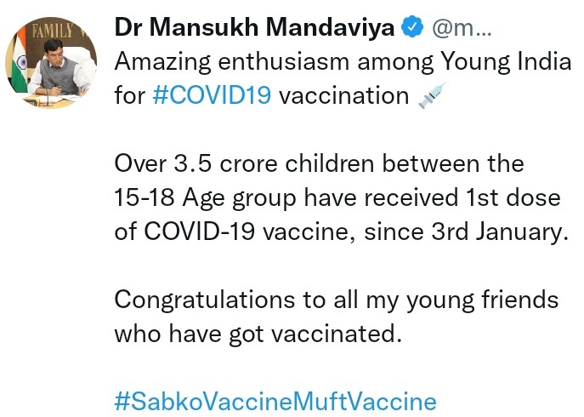Open the Dr Mansukh Mandaviya display name

[x=254, y=27]
